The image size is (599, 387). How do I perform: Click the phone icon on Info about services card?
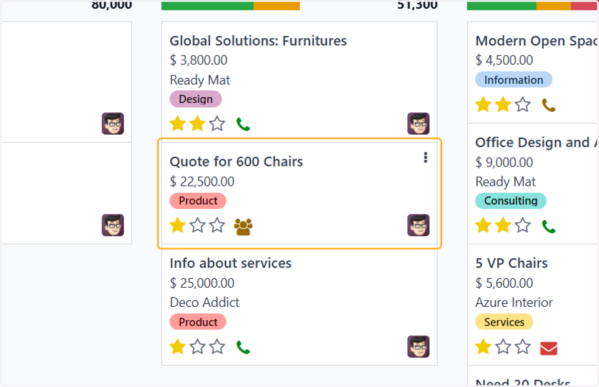243,347
